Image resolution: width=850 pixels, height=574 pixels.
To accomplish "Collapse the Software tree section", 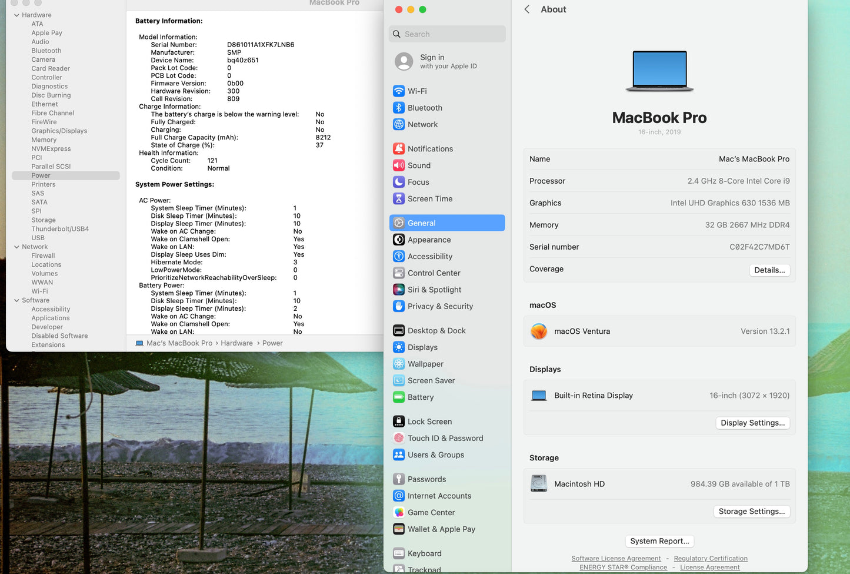I will point(16,300).
